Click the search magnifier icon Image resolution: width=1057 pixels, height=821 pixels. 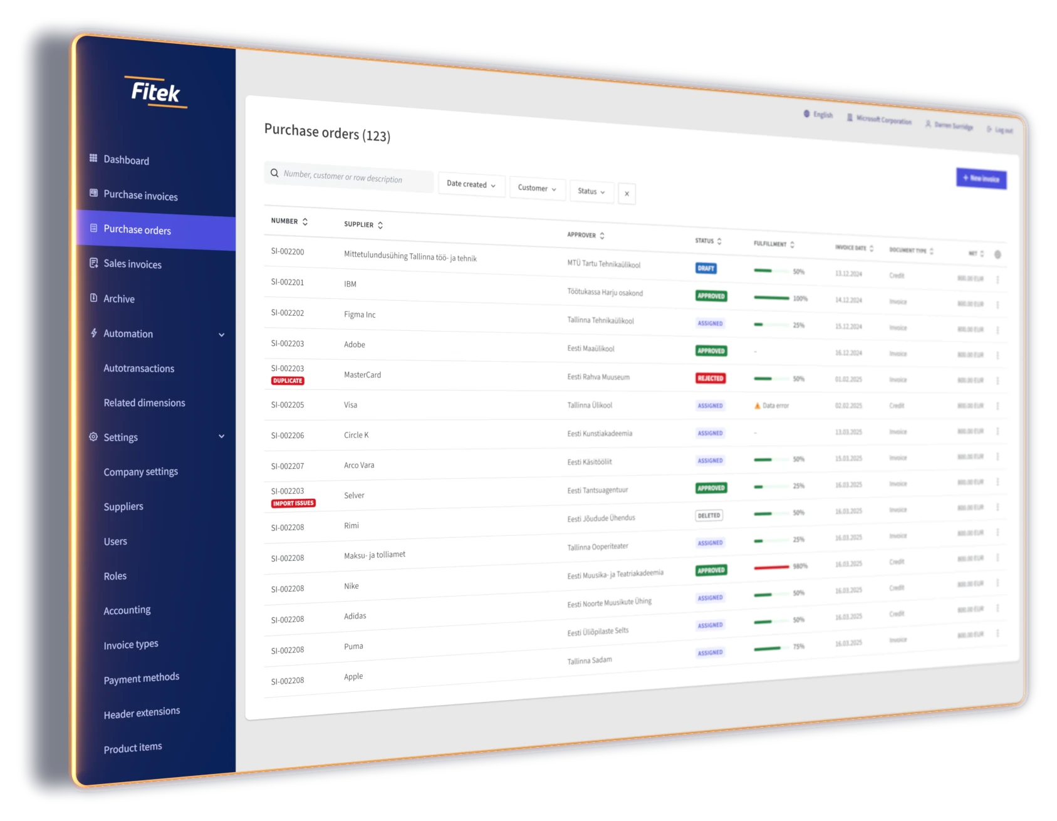[274, 173]
